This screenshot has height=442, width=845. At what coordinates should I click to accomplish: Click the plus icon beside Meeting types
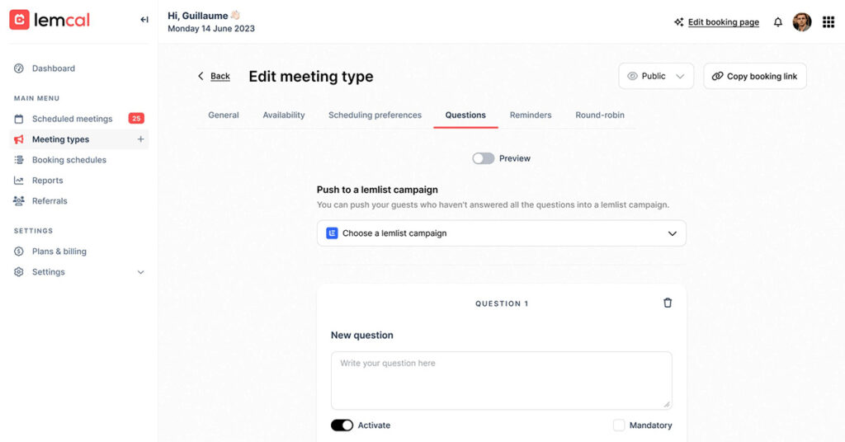(140, 139)
